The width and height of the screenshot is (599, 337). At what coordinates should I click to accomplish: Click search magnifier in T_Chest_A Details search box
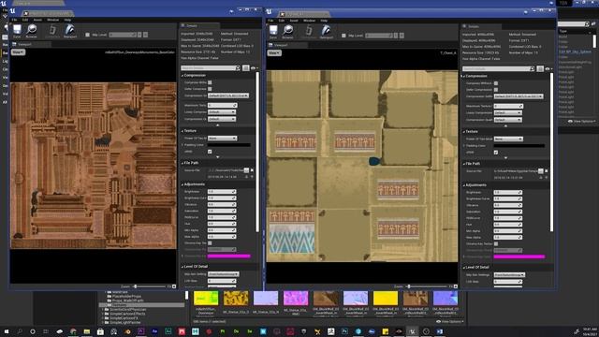tap(532, 68)
